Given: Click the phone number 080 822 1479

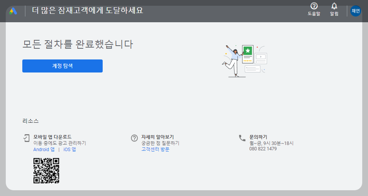Looking at the screenshot, I should click(263, 149).
